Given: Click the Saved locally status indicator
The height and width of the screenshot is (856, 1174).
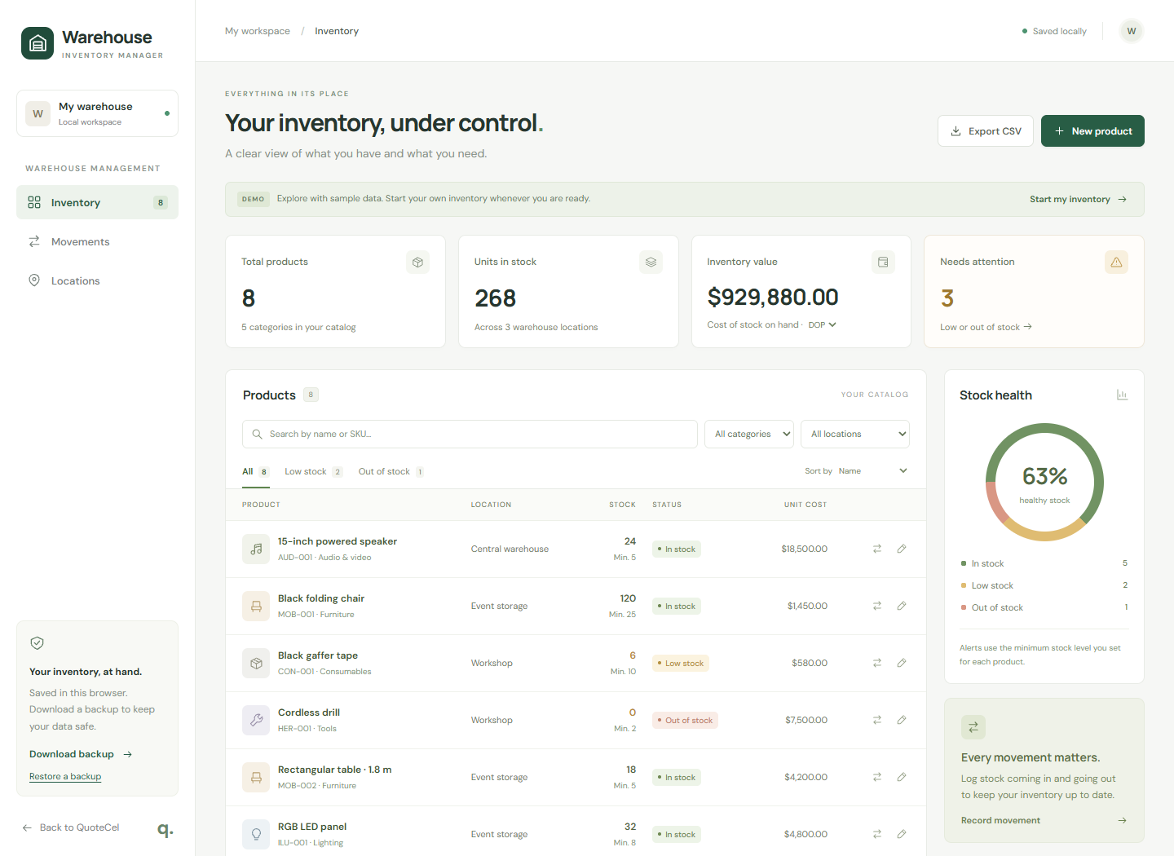Looking at the screenshot, I should (x=1054, y=31).
